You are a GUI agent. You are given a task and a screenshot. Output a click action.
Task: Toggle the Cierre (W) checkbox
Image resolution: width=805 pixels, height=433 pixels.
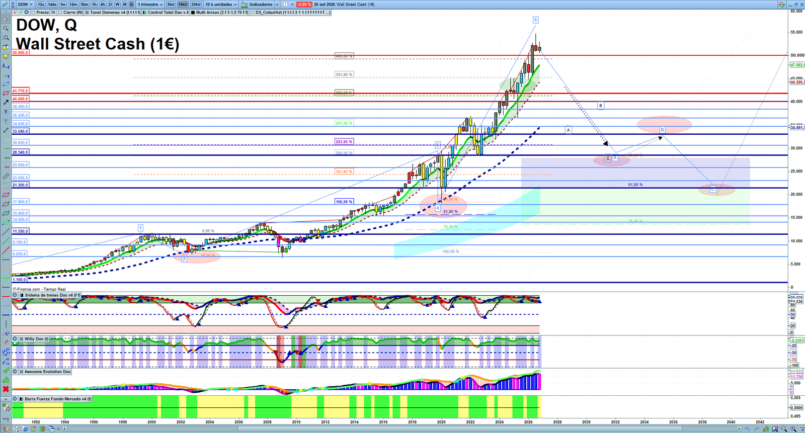(x=60, y=13)
